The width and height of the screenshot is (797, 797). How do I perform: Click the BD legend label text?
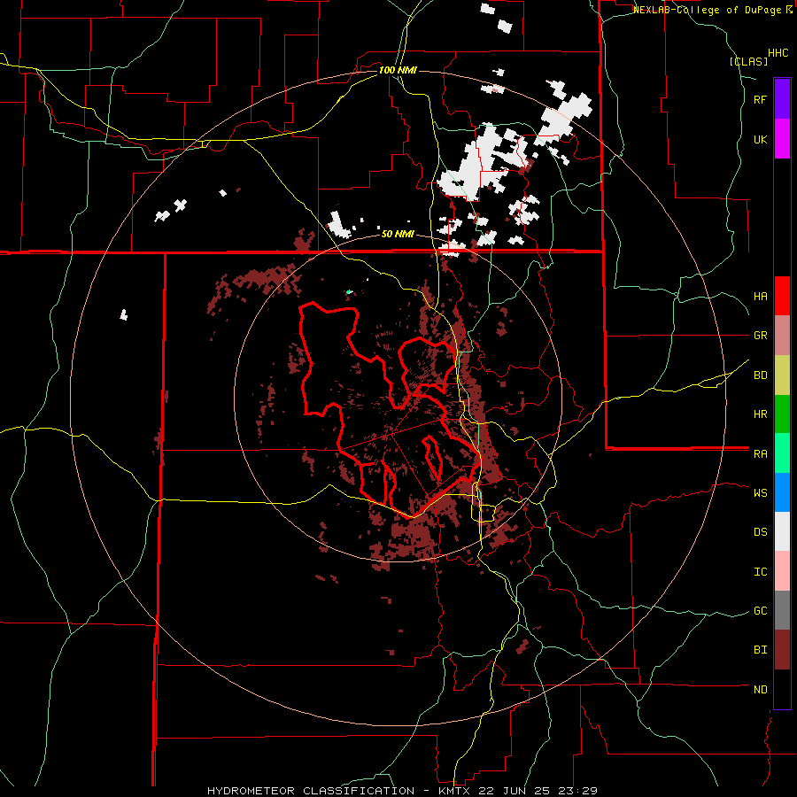tap(761, 375)
